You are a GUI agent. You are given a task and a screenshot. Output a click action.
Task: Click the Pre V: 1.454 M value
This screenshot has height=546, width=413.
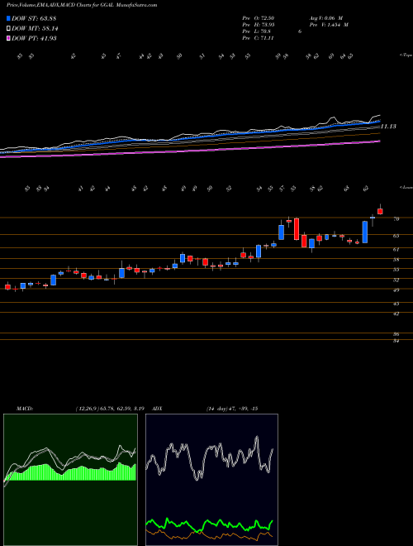coord(329,25)
